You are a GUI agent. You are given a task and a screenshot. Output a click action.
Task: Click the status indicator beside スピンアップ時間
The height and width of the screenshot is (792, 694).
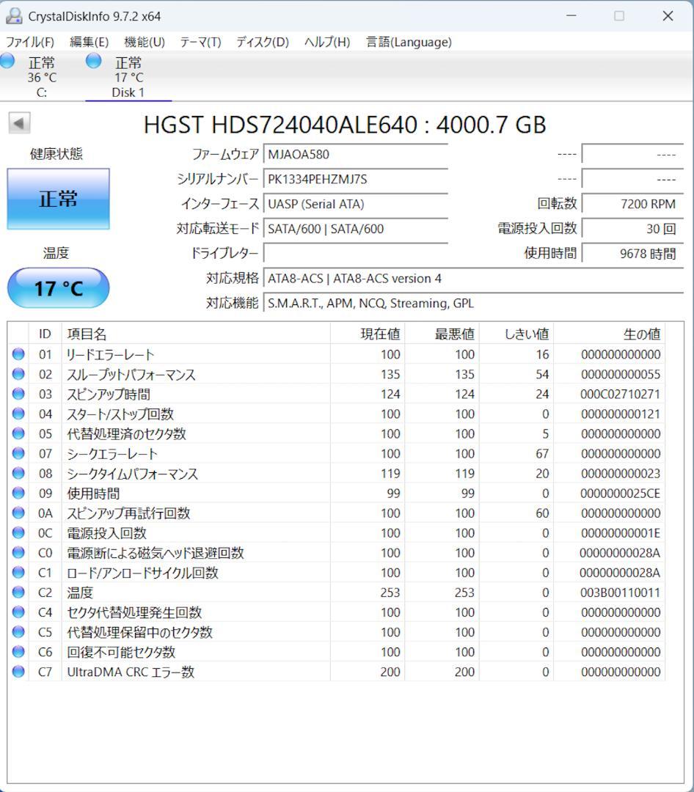(18, 394)
